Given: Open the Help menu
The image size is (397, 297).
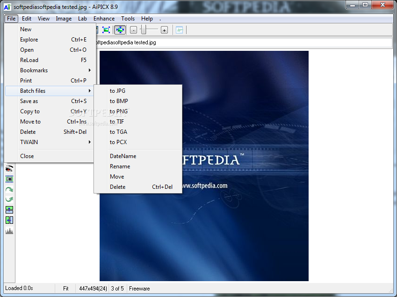Looking at the screenshot, I should click(147, 19).
